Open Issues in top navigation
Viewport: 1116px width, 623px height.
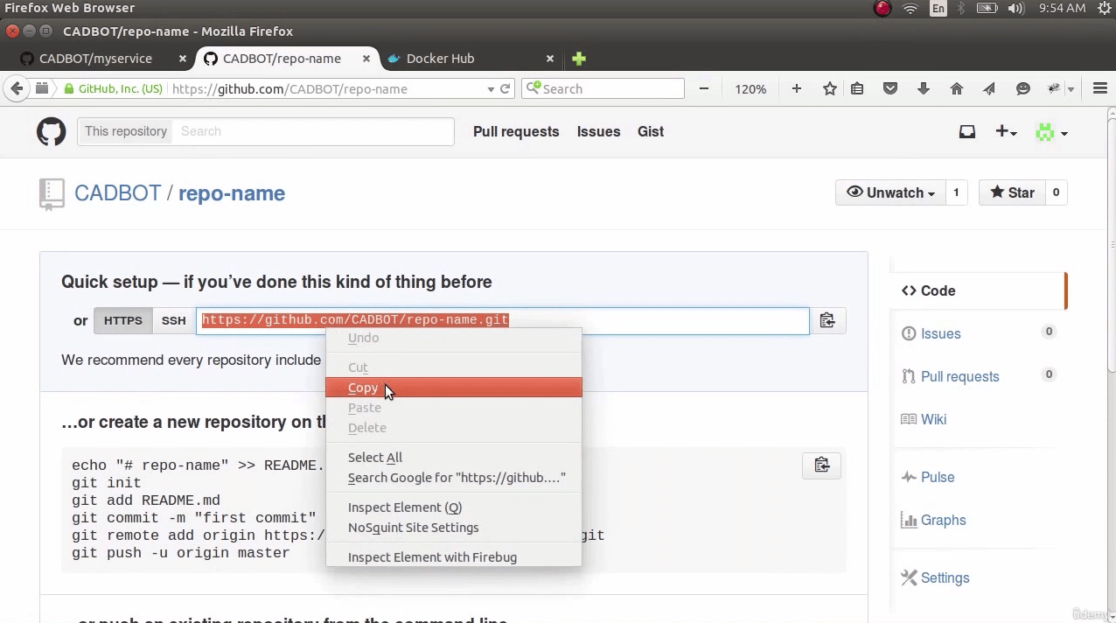click(x=598, y=131)
